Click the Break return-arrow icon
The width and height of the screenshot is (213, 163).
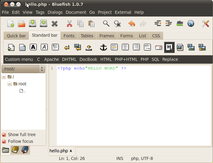click(67, 48)
